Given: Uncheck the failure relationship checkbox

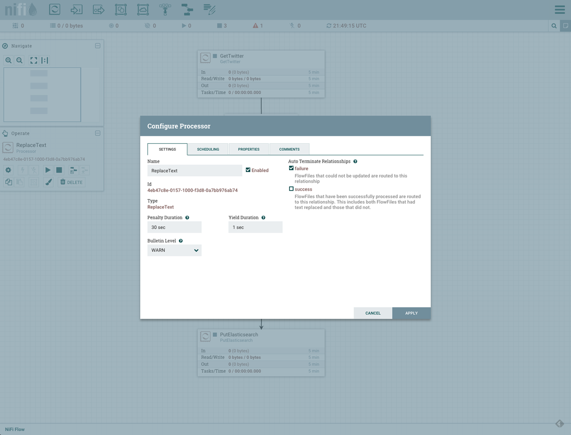Looking at the screenshot, I should (x=291, y=168).
